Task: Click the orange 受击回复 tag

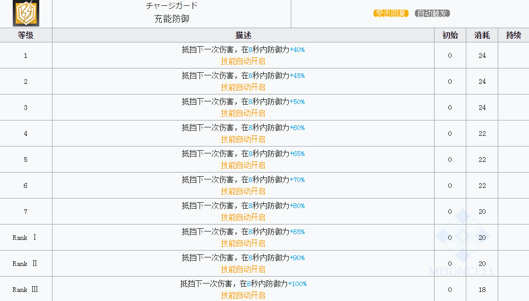Action: (x=391, y=13)
